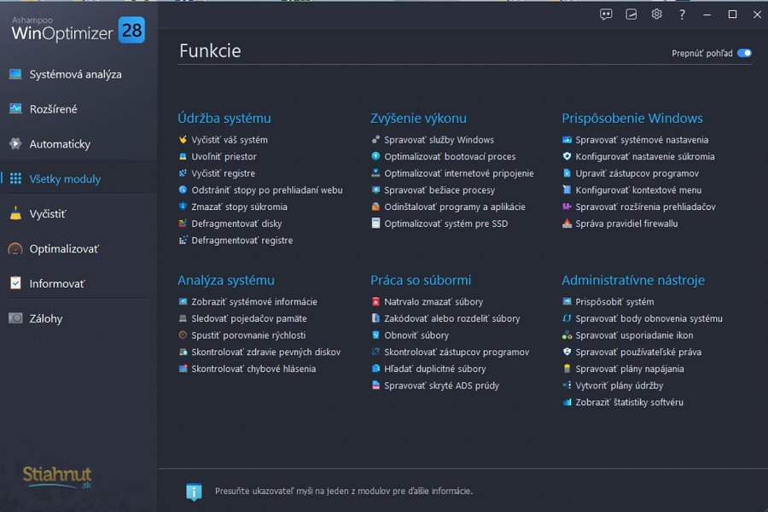768x512 pixels.
Task: Open Spravovať rozšírenia prehliadačov module
Action: [x=645, y=207]
